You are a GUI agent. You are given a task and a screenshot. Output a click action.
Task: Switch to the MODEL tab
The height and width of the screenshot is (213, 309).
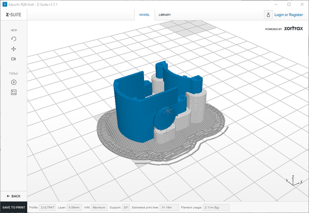click(145, 15)
